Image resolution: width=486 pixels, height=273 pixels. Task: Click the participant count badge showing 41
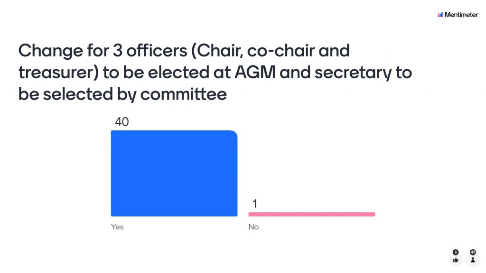473,252
